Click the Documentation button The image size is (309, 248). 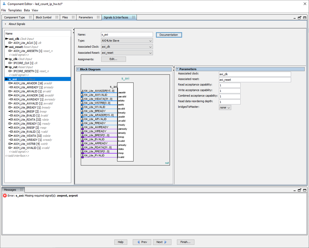169,35
